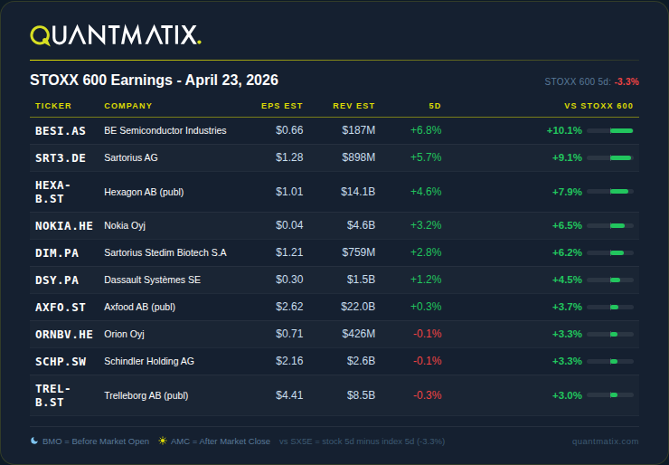Click the AMC sun icon in the legend
The width and height of the screenshot is (669, 465).
[x=163, y=441]
